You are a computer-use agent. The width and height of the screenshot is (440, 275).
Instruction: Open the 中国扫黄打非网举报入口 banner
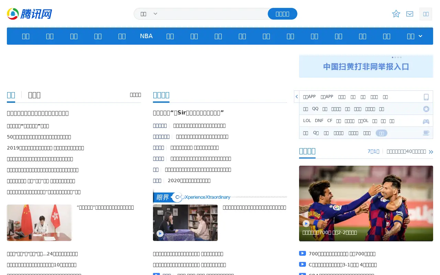[366, 66]
